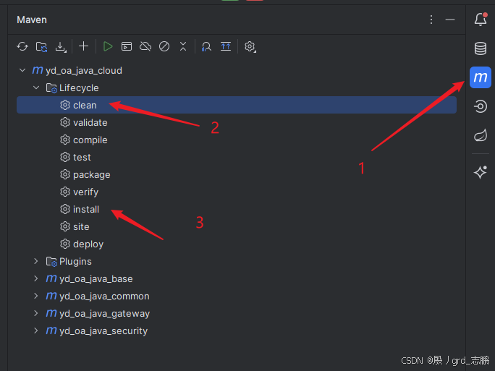
Task: Generate sources and update folders icon
Action: (41, 47)
